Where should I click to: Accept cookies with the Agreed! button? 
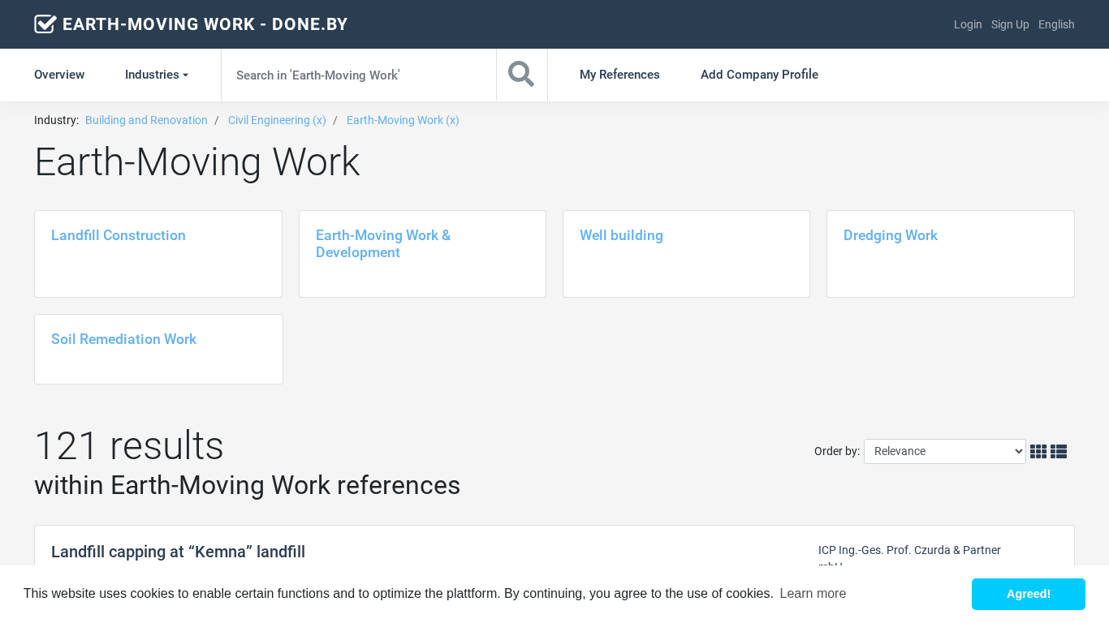[x=1028, y=594]
